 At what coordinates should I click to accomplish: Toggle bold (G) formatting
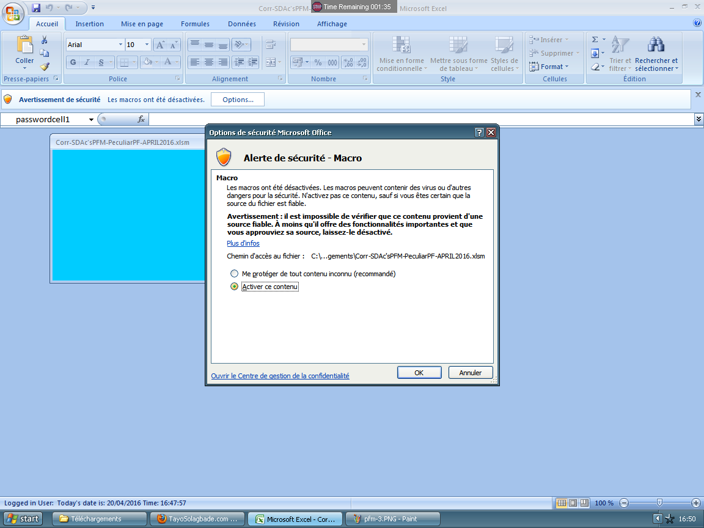point(73,62)
